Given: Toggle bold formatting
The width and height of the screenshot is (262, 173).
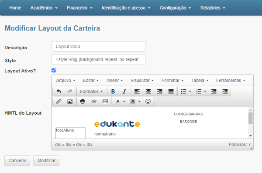Looking at the screenshot, I should pos(113,92).
